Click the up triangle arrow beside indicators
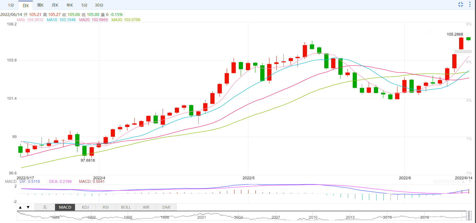476x223 pixels. click(x=20, y=207)
